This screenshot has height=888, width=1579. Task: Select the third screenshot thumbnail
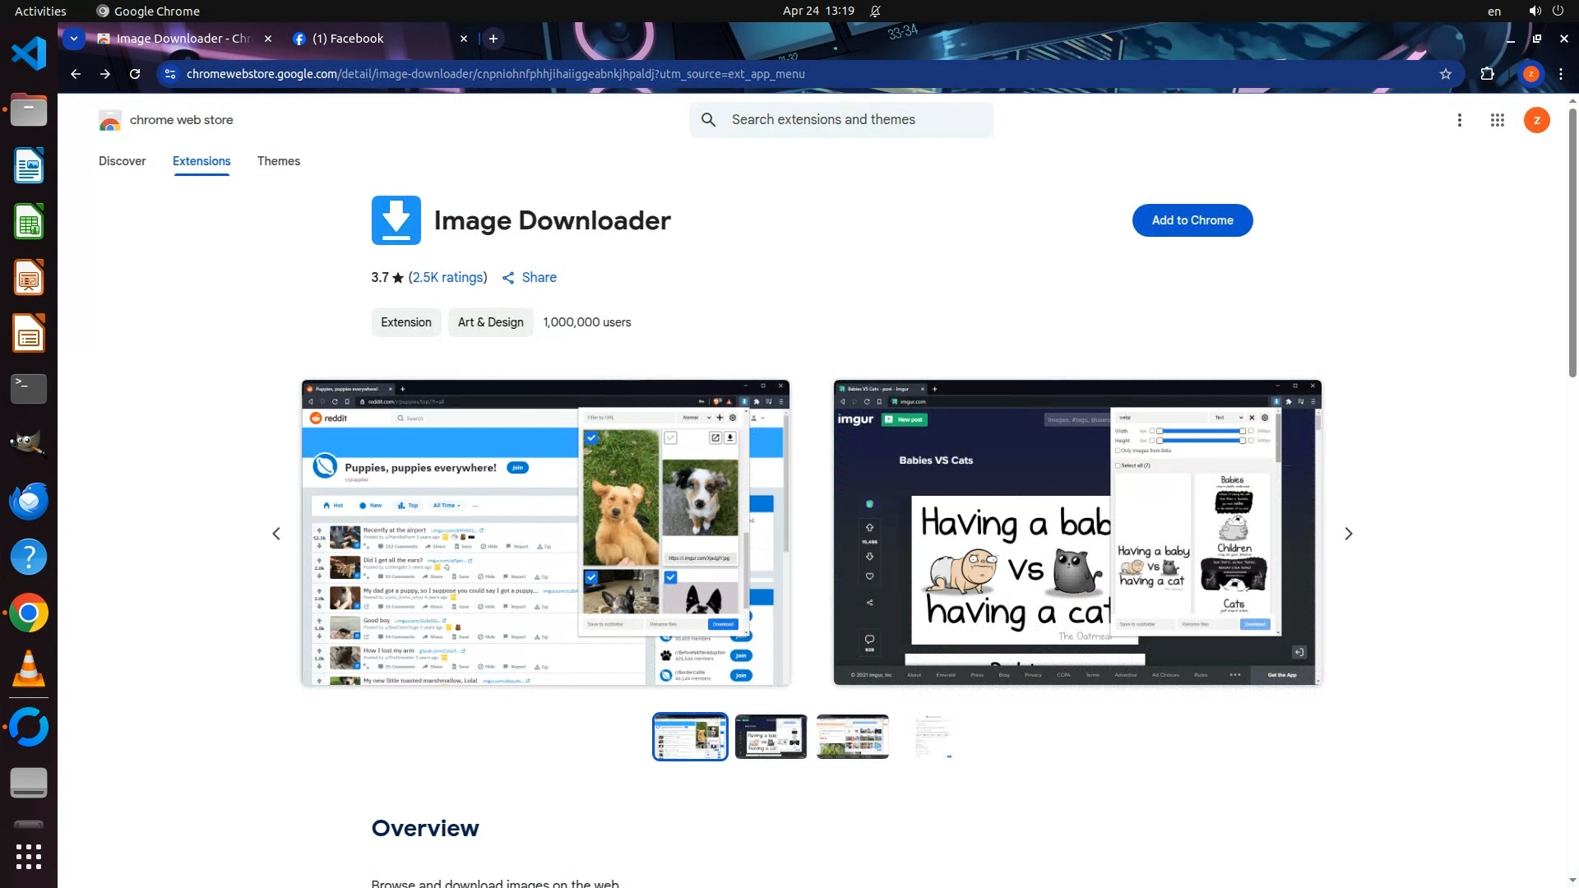coord(852,737)
